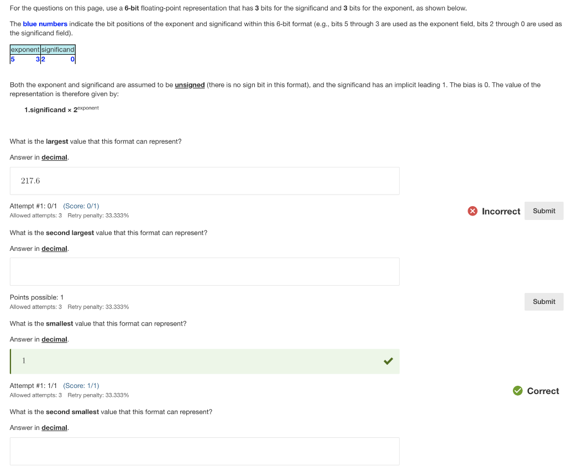Click the checkmark inside the smallest value answer box
Image resolution: width=566 pixels, height=472 pixels.
(x=388, y=360)
